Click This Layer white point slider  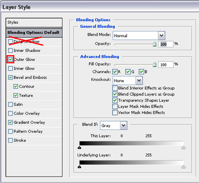[183, 147]
